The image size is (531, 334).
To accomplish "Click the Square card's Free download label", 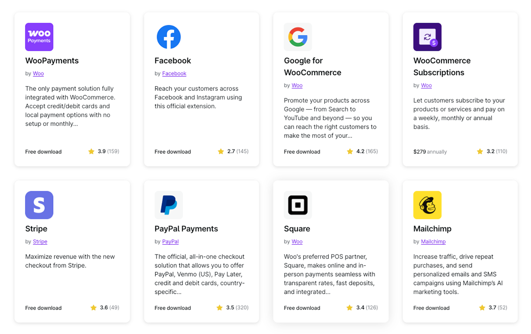I will click(x=302, y=308).
